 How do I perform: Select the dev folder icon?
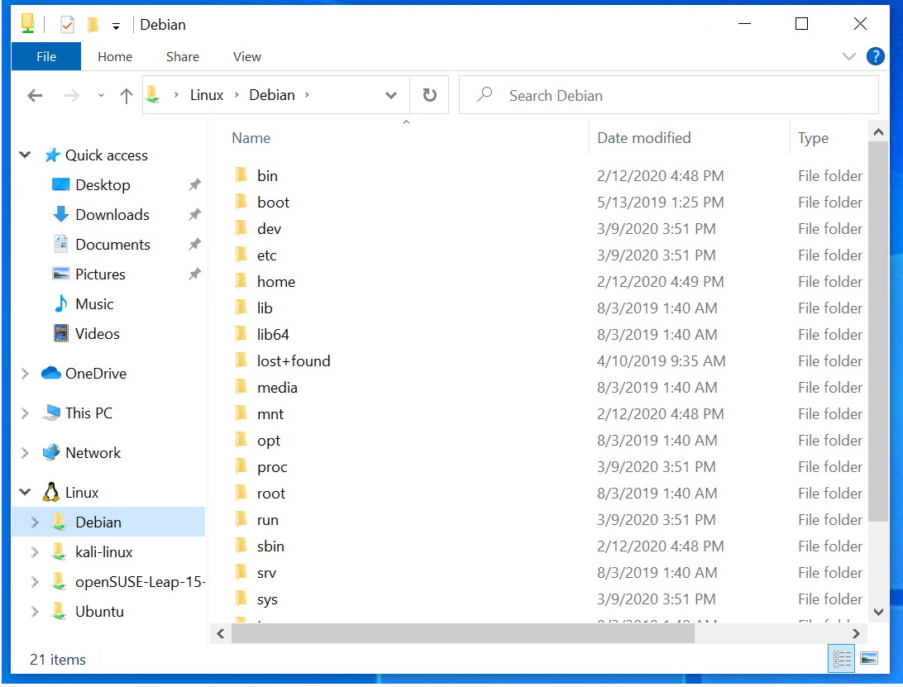coord(241,228)
